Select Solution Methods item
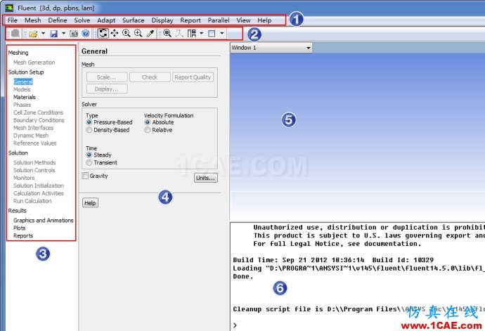 (x=34, y=162)
